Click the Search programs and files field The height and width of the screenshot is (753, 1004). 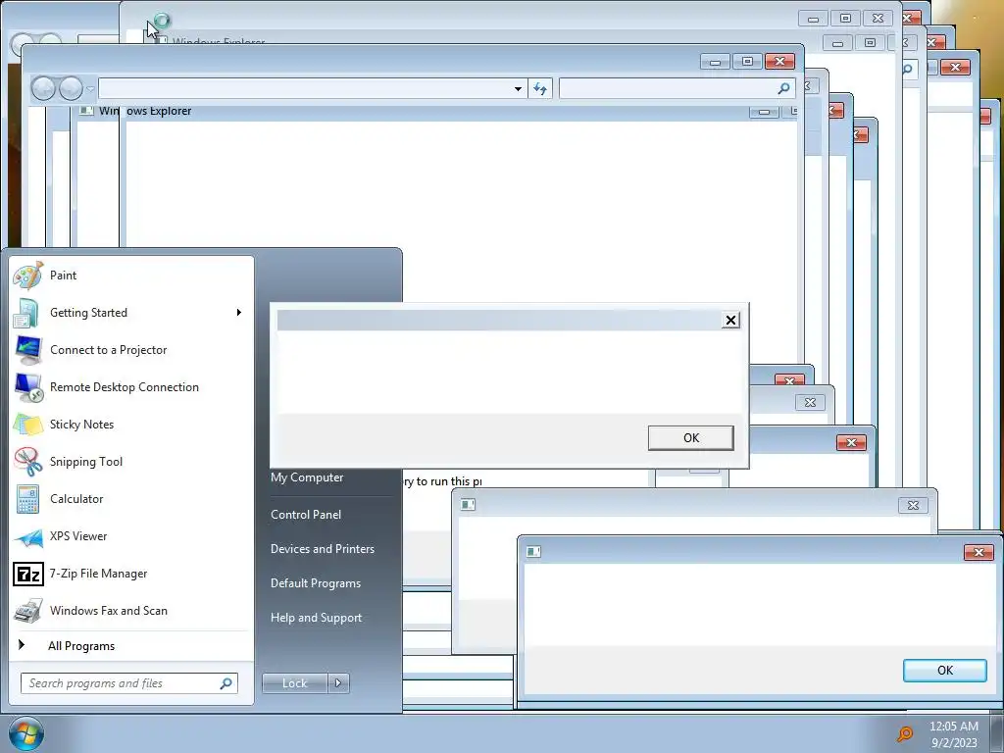coord(129,683)
